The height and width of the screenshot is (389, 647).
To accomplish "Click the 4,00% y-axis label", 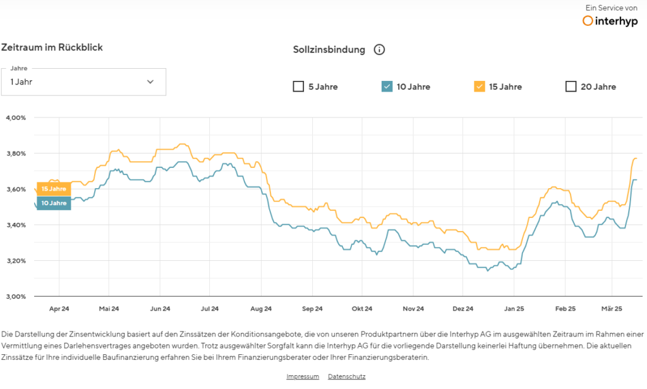I will pyautogui.click(x=15, y=117).
